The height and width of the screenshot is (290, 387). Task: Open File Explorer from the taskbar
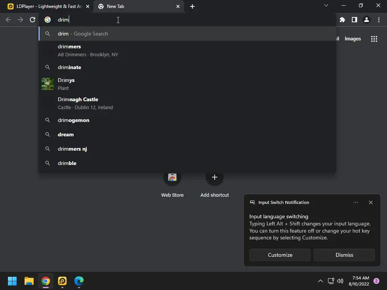pos(29,281)
